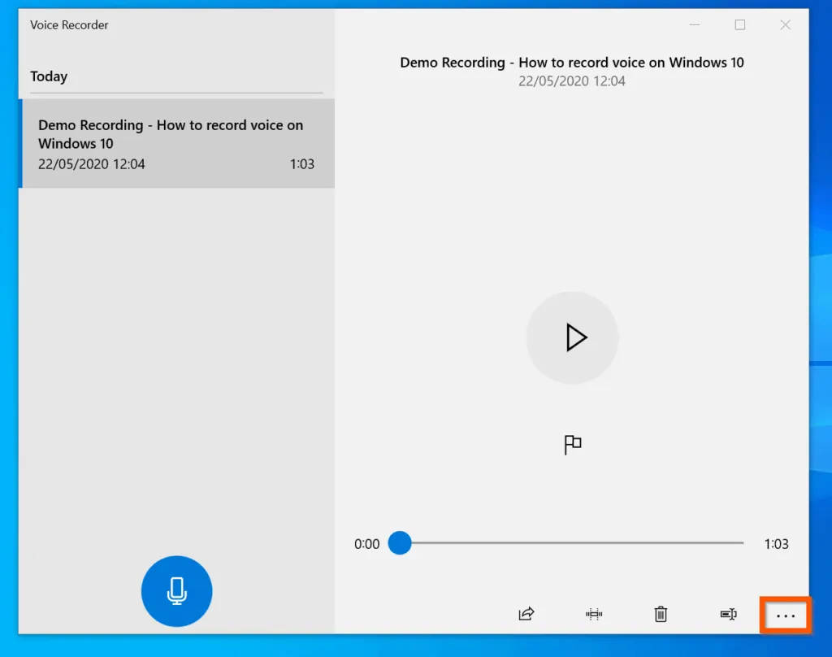This screenshot has width=832, height=657.
Task: Click the playback progress slider
Action: [x=569, y=543]
